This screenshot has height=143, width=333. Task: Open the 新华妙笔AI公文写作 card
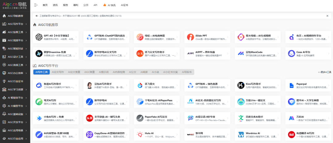click(x=106, y=54)
